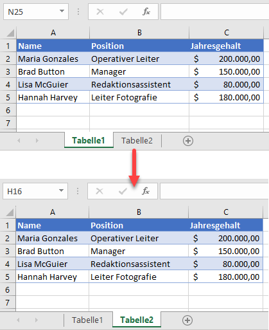This screenshot has width=269, height=330.
Task: Click the Name Box field containing H16
Action: (35, 191)
